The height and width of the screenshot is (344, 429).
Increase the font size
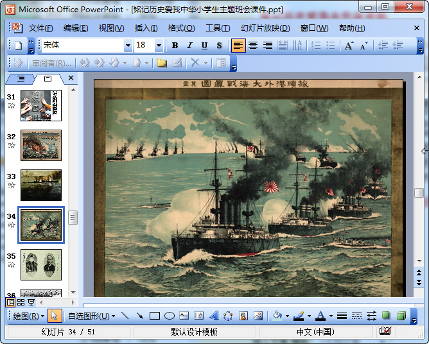(x=349, y=46)
